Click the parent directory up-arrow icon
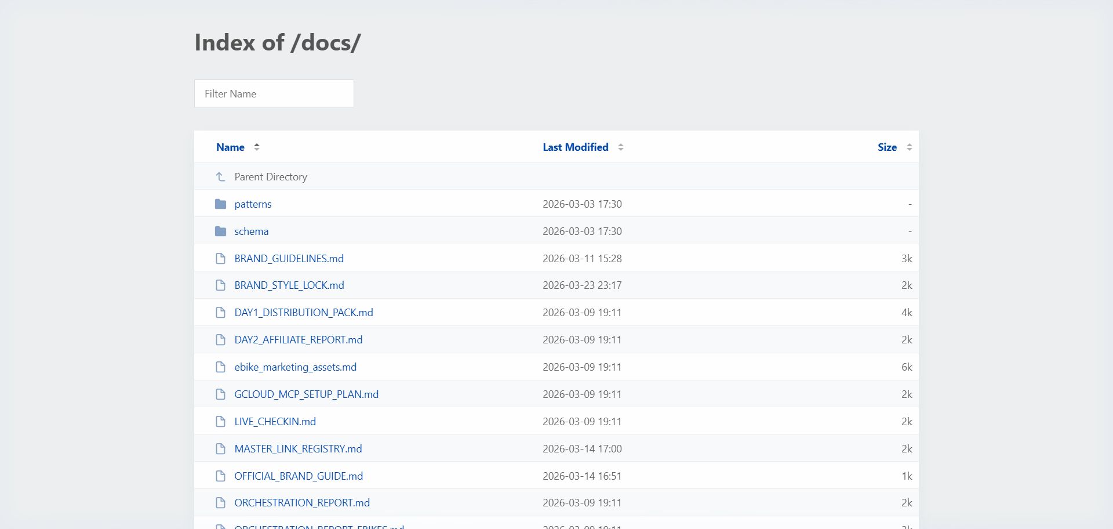The height and width of the screenshot is (529, 1113). pyautogui.click(x=220, y=177)
